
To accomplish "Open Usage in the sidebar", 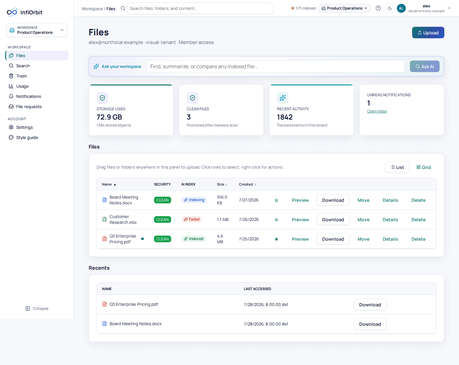I will 37,86.
